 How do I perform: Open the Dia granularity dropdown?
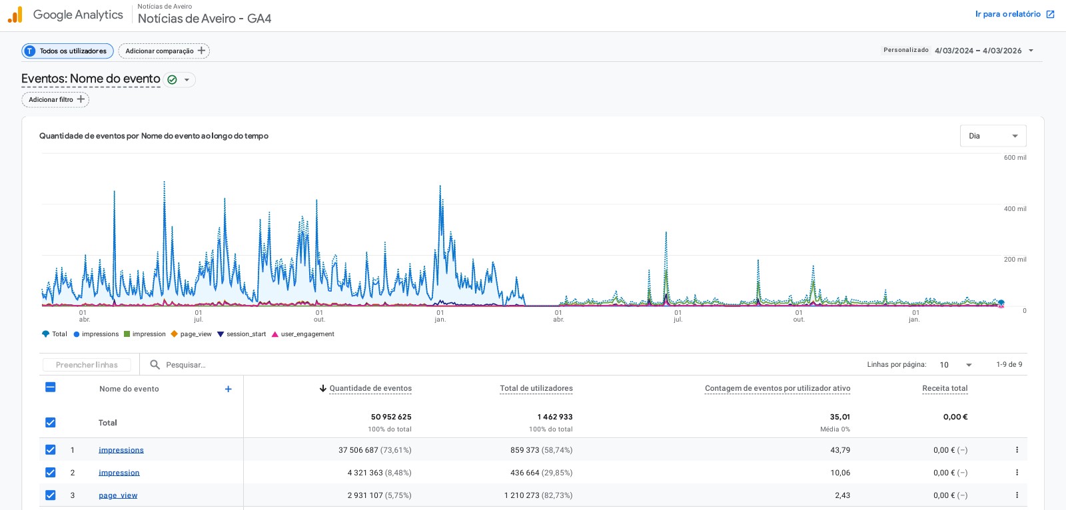click(993, 136)
